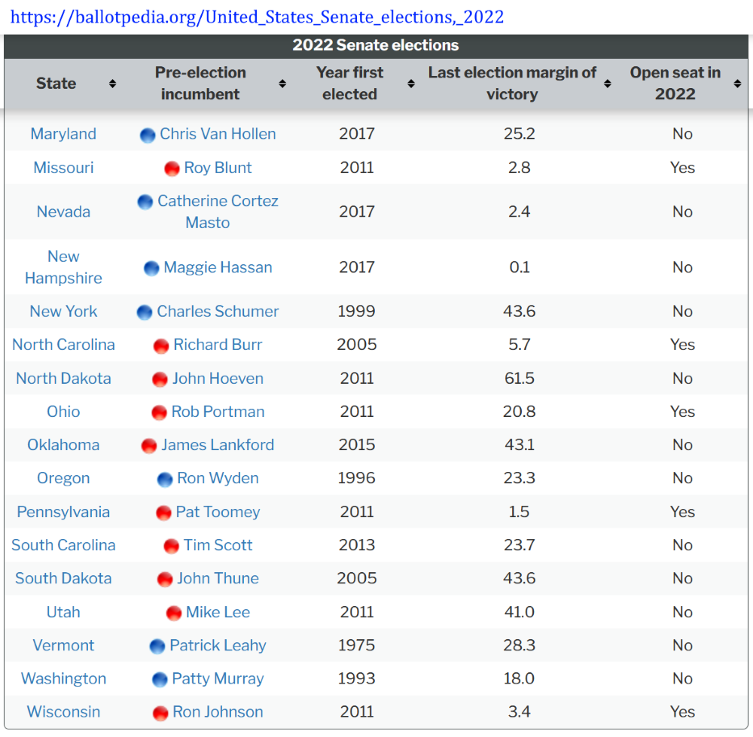Sort by Last election margin arrows
The width and height of the screenshot is (753, 737).
608,84
